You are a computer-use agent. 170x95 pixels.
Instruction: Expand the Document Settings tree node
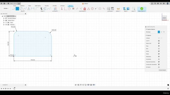(x=4, y=18)
